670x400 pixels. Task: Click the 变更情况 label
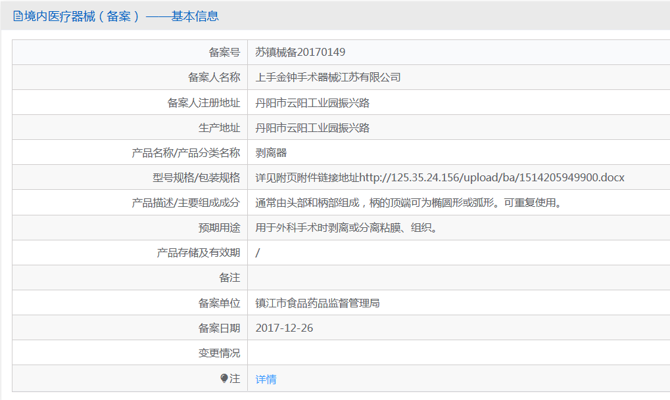click(x=219, y=353)
